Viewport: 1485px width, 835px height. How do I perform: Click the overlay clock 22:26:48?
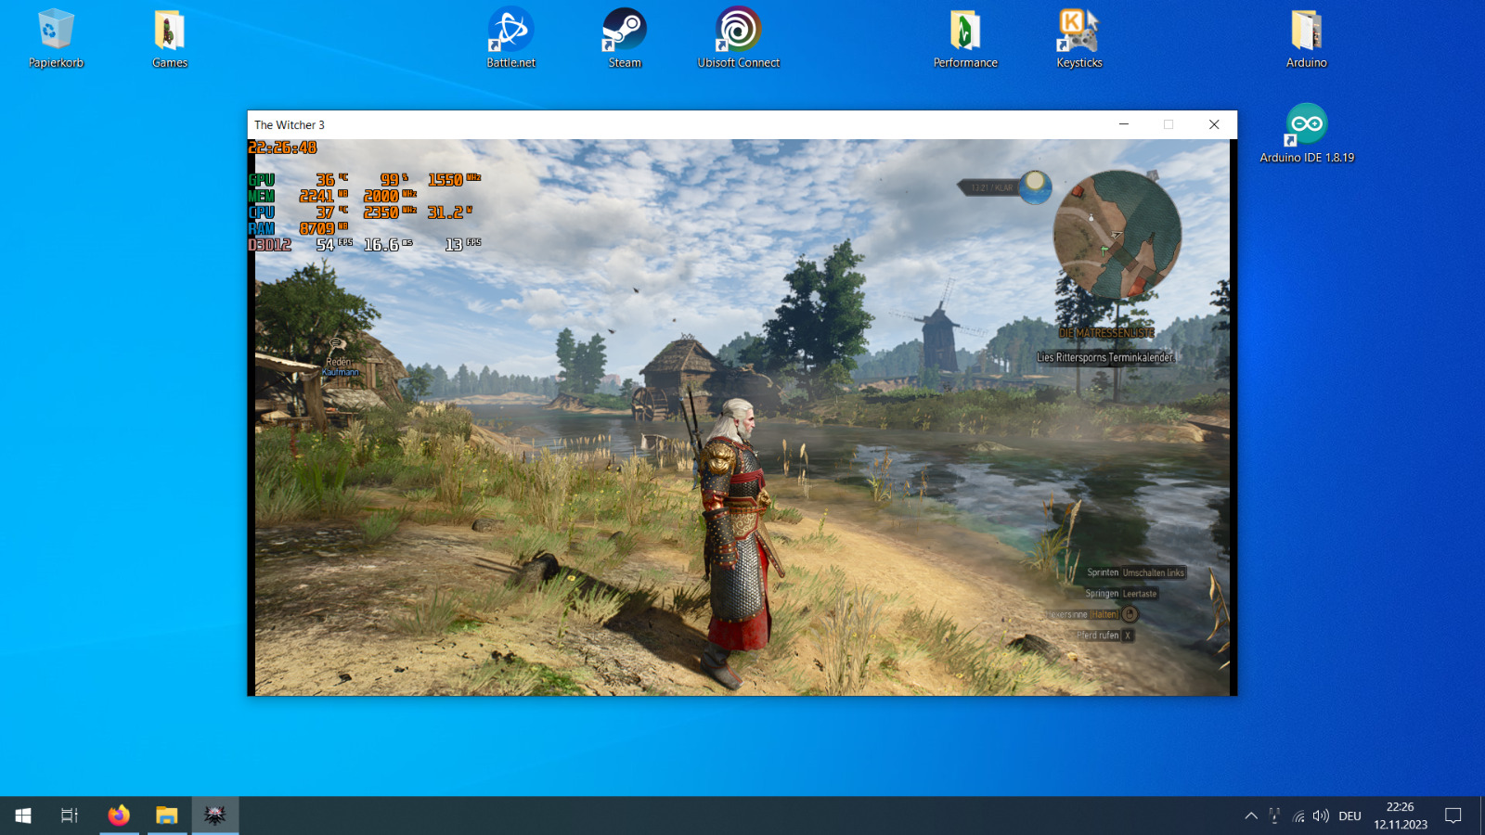283,148
